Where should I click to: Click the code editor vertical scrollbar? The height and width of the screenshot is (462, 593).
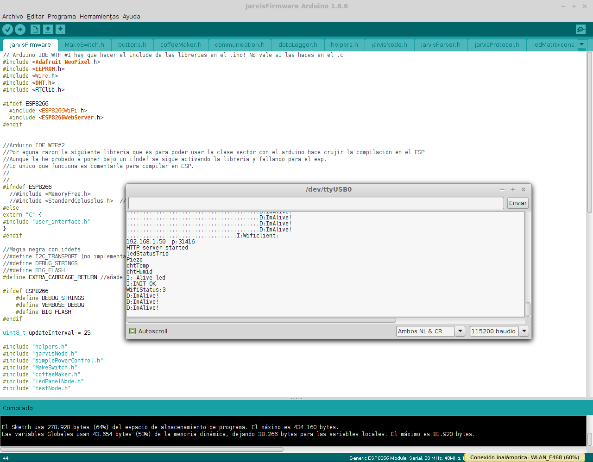click(x=590, y=131)
